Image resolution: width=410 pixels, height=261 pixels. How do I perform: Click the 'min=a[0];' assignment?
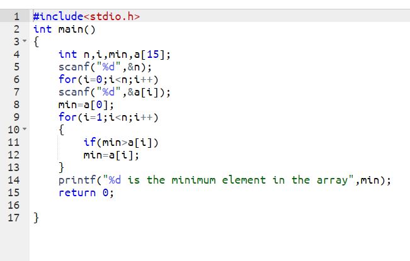tap(86, 104)
